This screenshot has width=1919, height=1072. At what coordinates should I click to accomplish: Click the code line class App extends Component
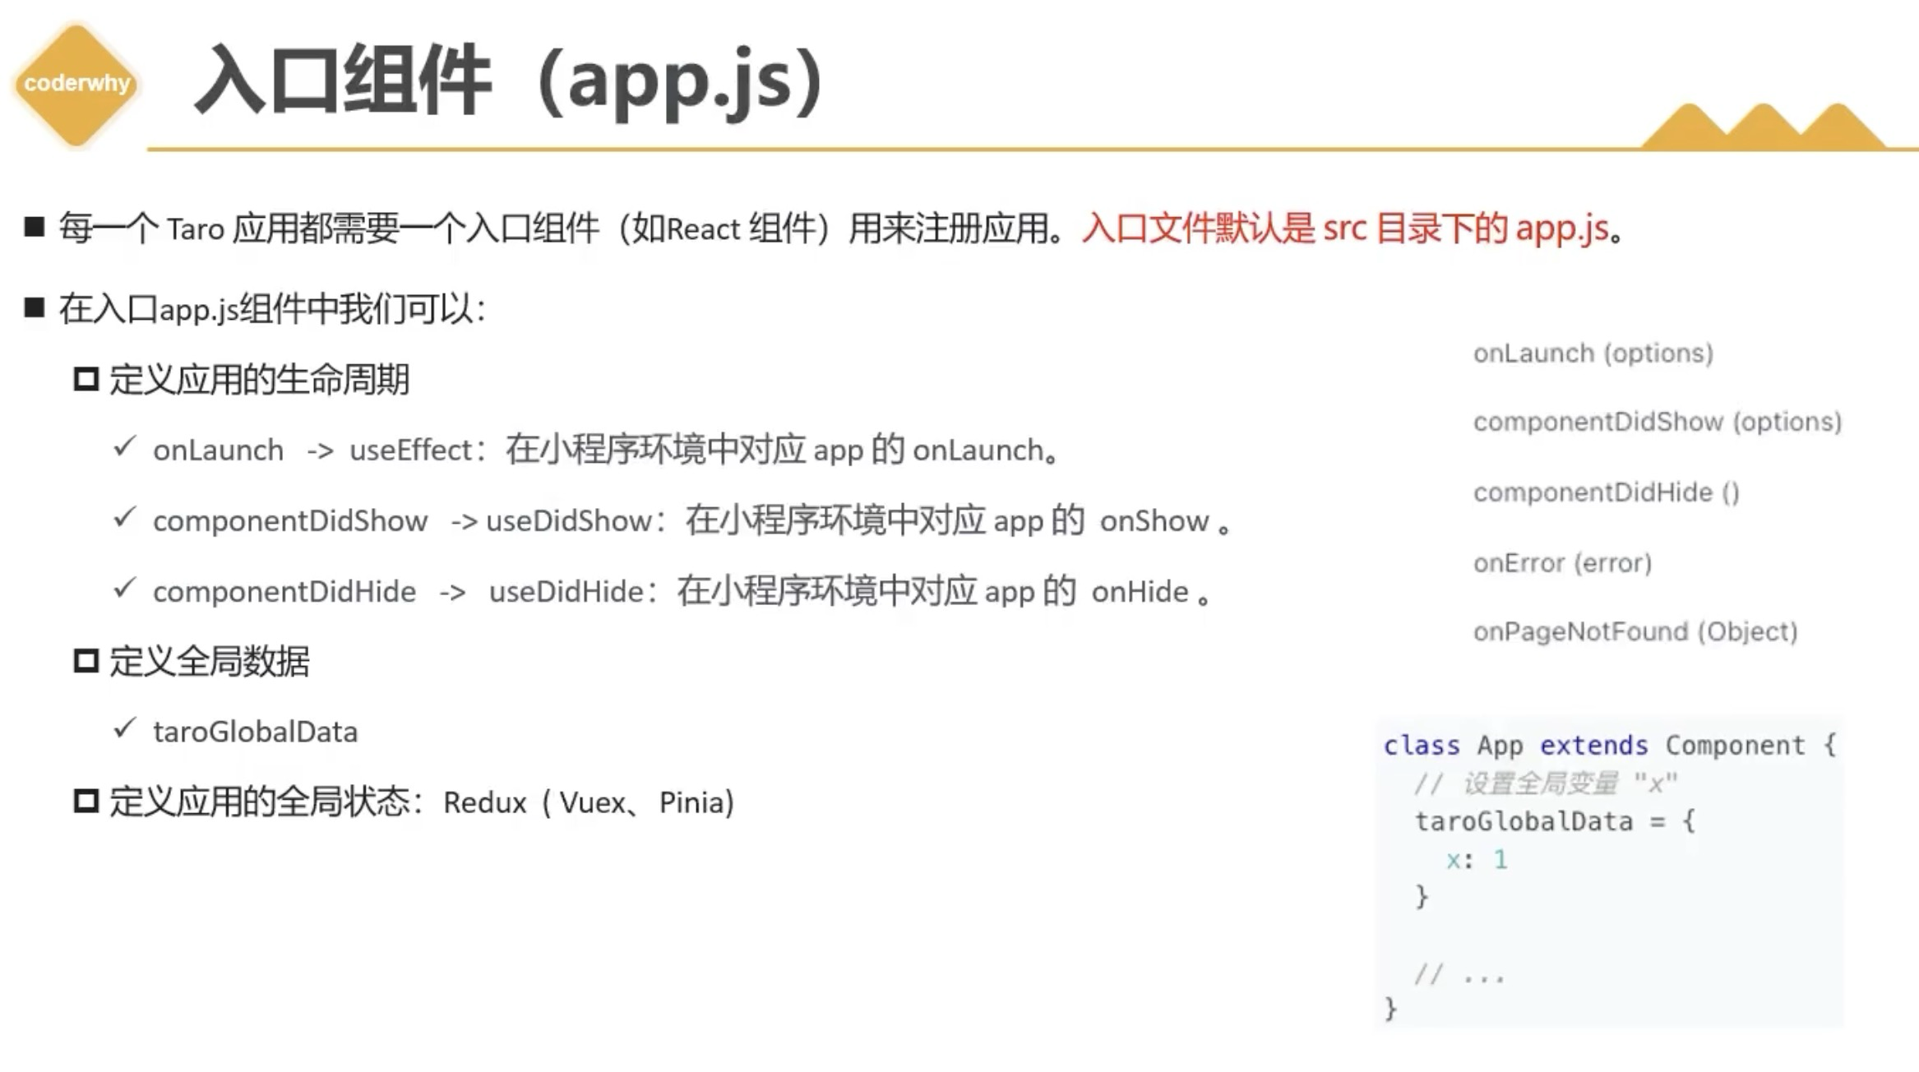pos(1610,746)
